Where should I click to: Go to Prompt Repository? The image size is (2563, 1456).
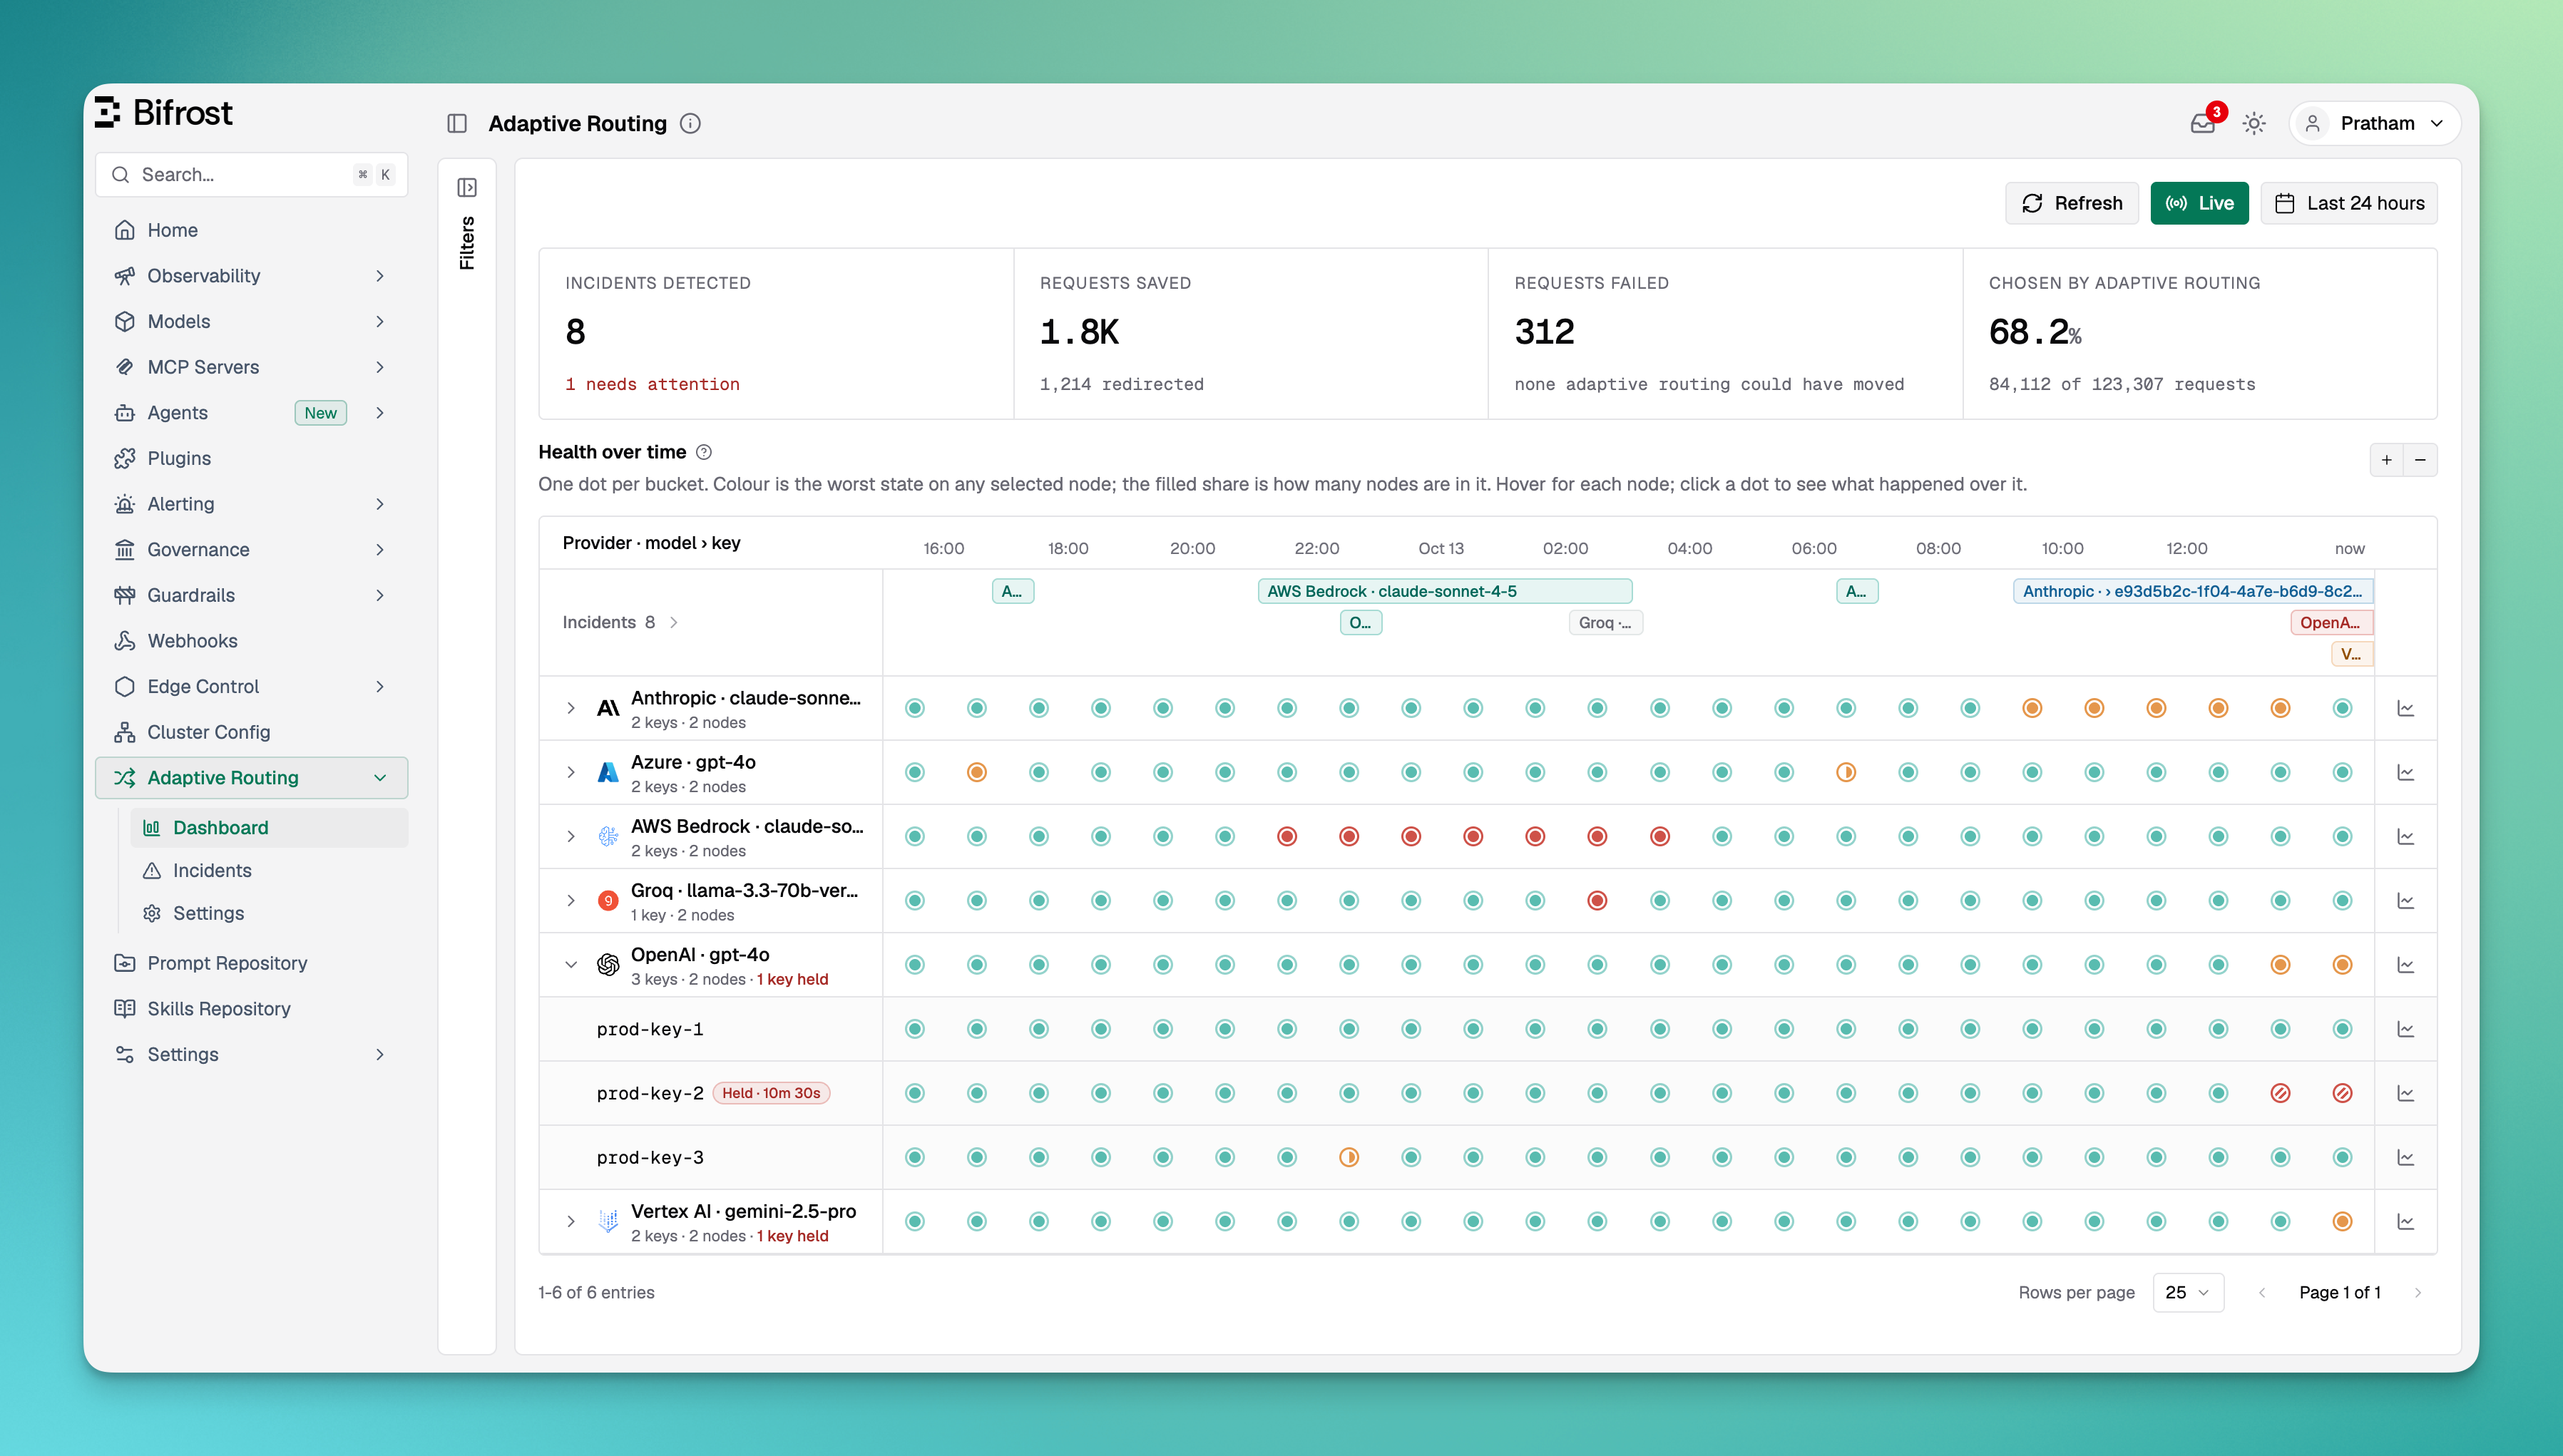tap(252, 963)
